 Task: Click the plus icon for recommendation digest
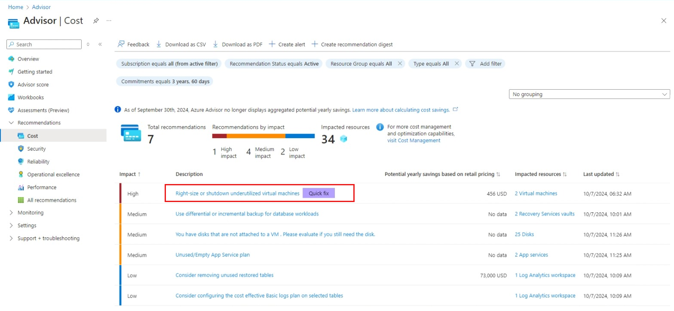pos(315,44)
